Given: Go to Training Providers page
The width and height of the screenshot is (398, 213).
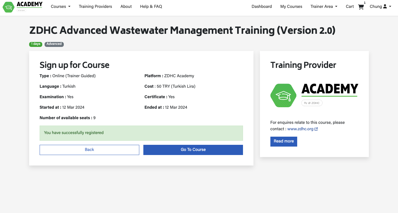Looking at the screenshot, I should [95, 6].
